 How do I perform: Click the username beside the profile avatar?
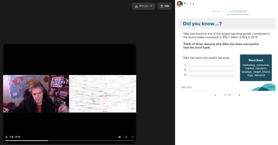[189, 4]
